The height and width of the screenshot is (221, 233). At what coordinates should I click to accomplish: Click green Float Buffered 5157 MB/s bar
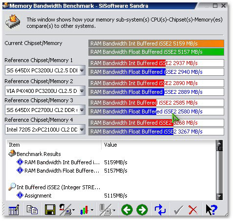[x=156, y=52]
